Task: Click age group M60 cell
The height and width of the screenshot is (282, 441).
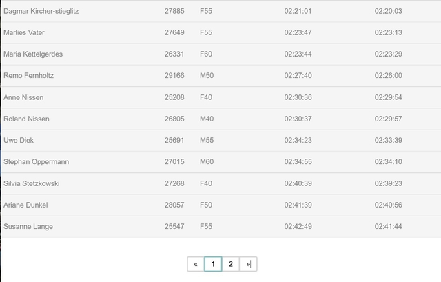Action: pos(207,162)
